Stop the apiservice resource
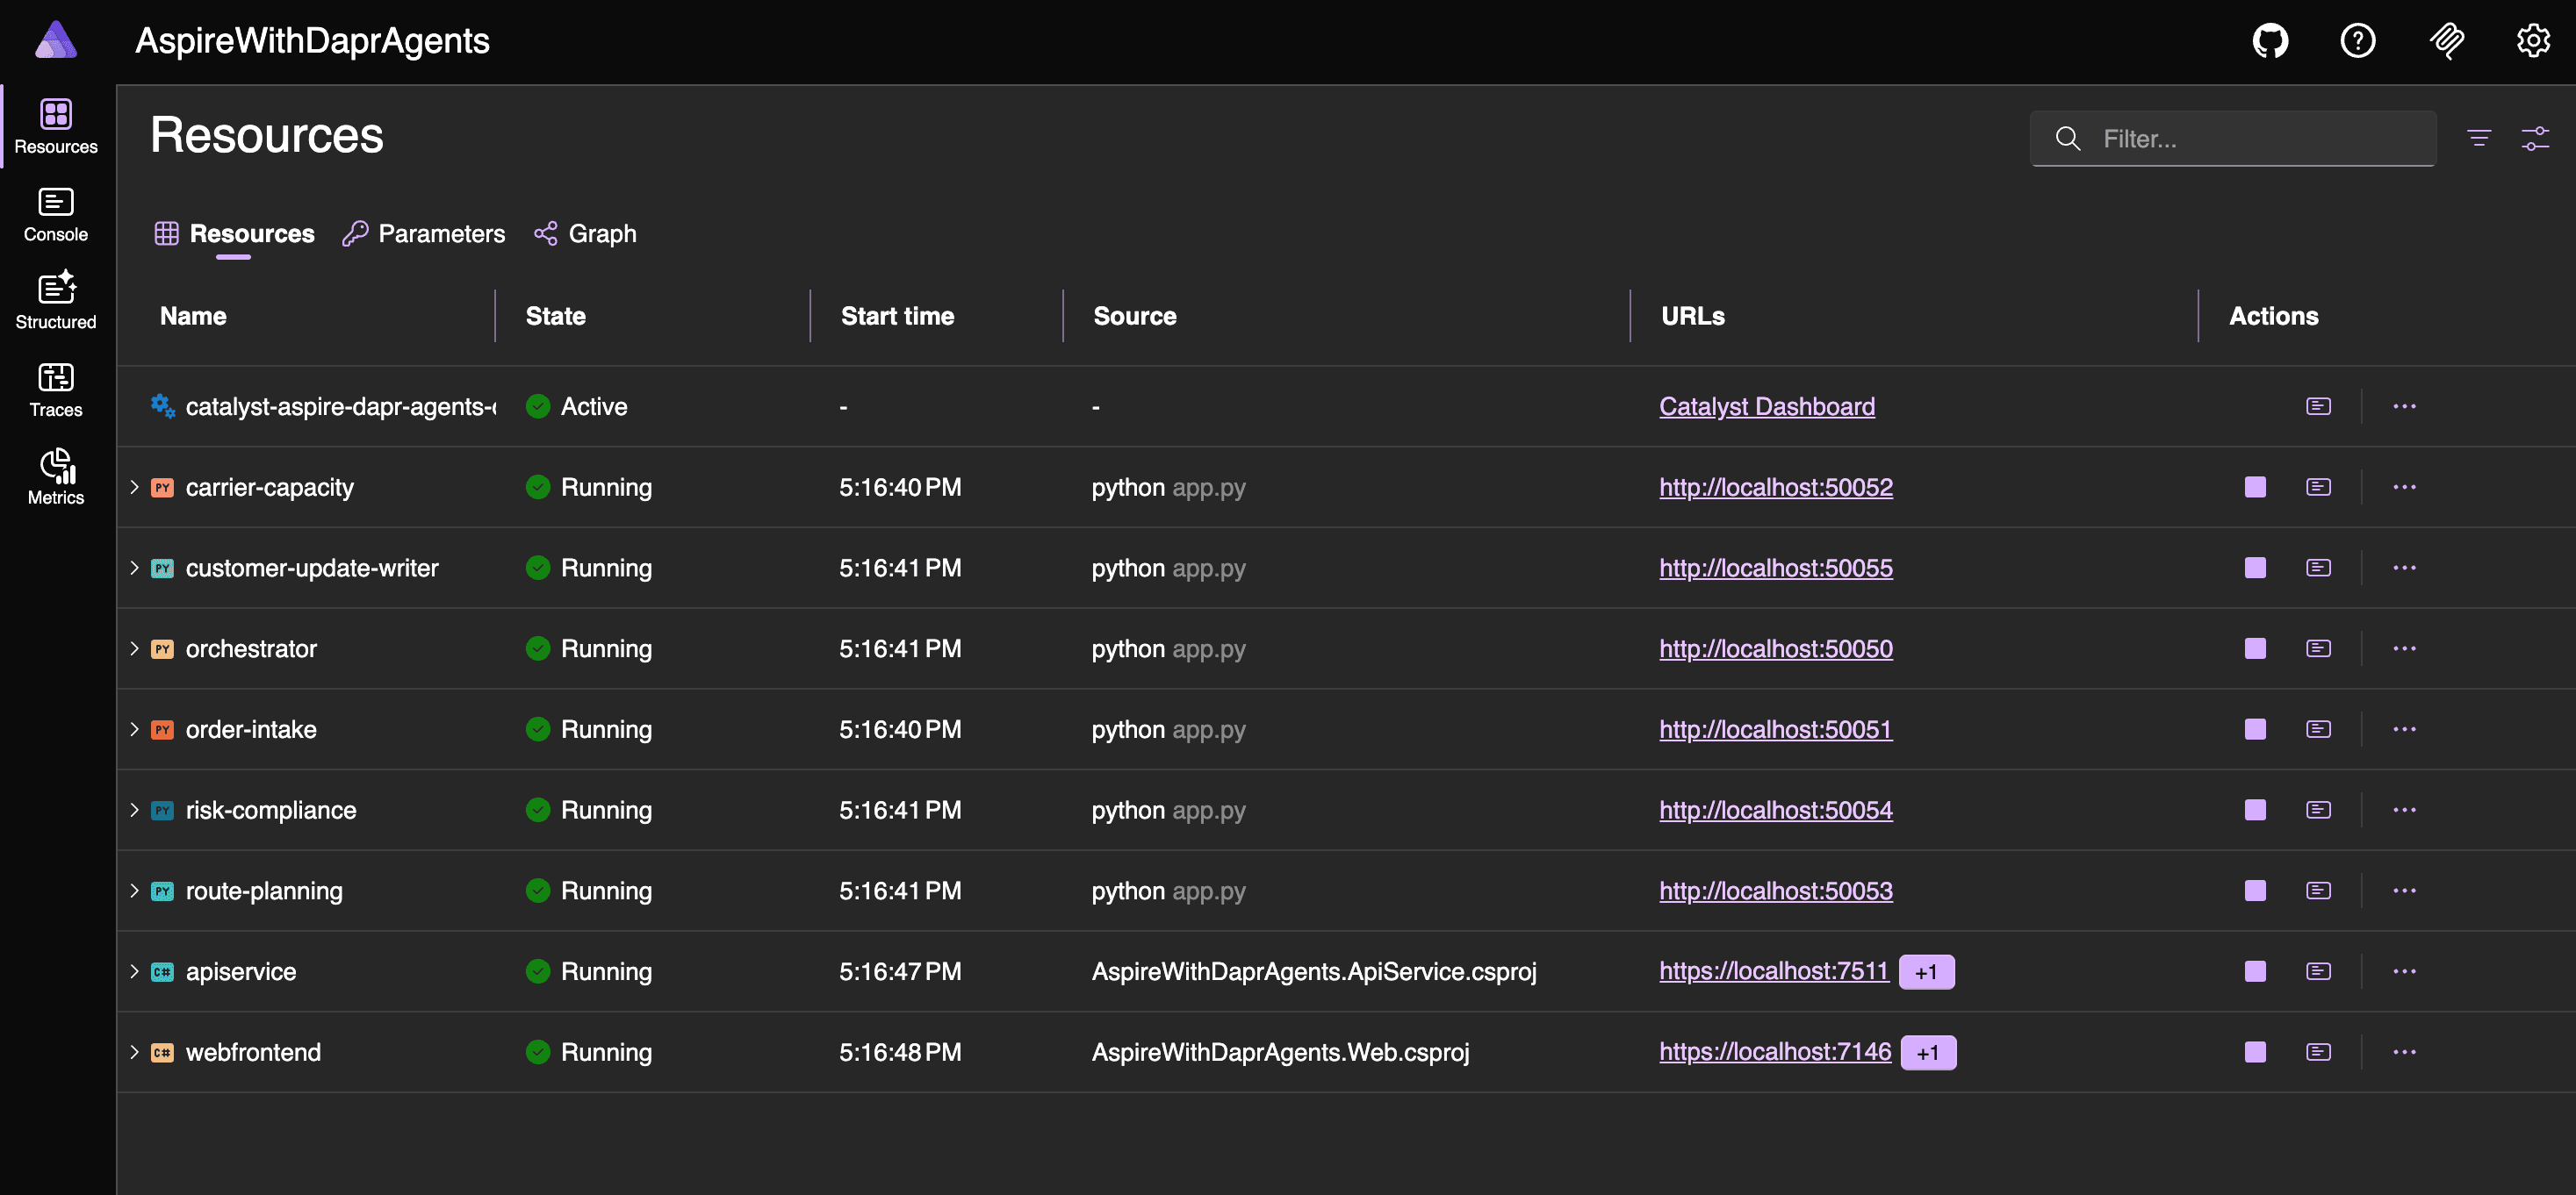Screen dimensions: 2576x1195 coord(2255,971)
